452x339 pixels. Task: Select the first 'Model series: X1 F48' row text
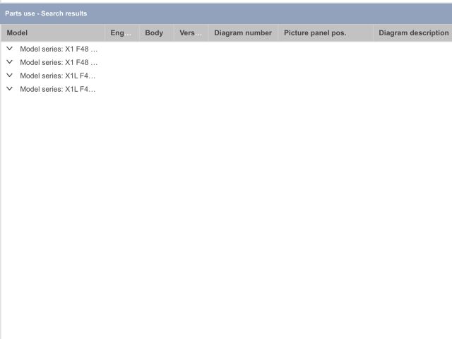tap(59, 49)
